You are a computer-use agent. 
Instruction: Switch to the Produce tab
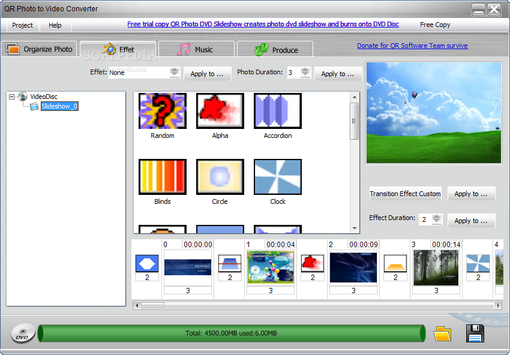(275, 49)
